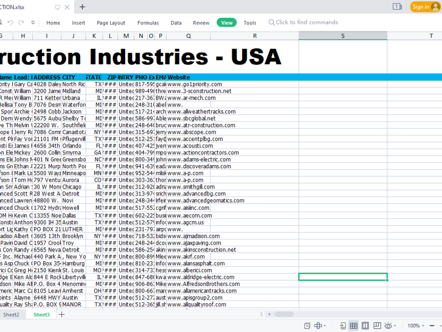
Task: Expand the eye protection dropdown arrow
Action: tap(395, 326)
